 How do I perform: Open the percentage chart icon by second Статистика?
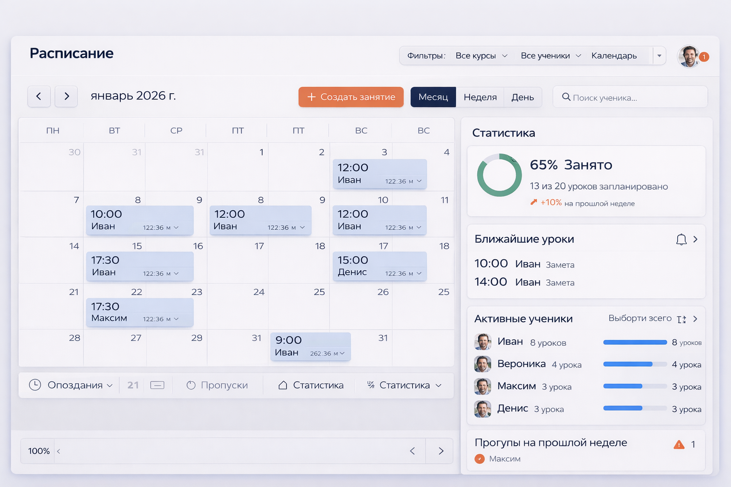point(370,385)
